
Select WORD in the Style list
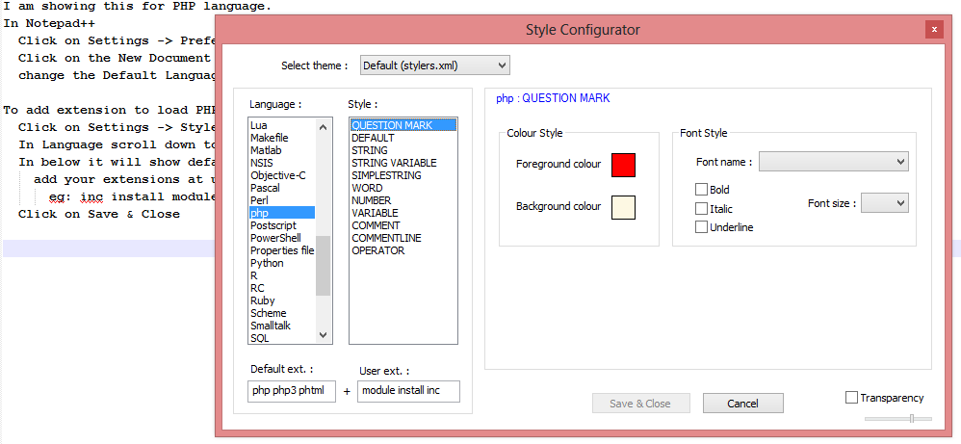coord(403,188)
